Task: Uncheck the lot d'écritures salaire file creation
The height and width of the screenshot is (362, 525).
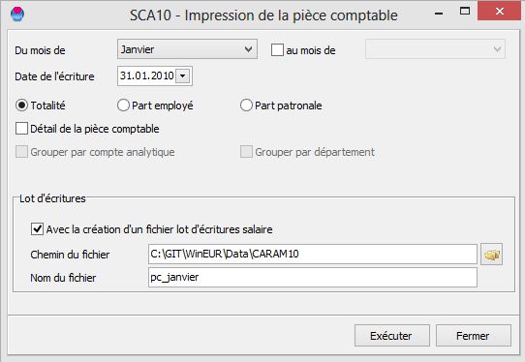Action: pyautogui.click(x=37, y=229)
